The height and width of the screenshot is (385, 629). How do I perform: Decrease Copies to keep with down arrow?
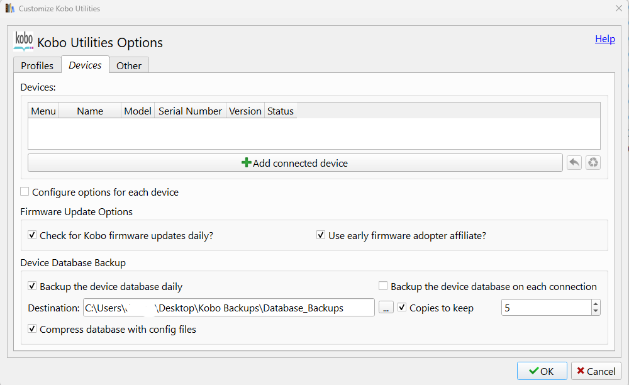(596, 311)
